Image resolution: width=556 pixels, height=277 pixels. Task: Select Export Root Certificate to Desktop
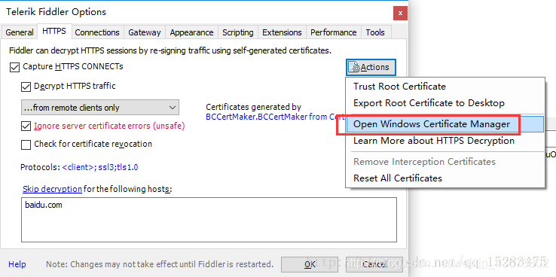444,103
